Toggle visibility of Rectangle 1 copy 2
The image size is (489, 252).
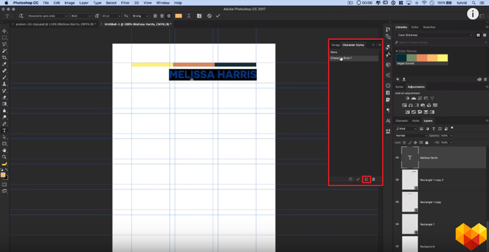(x=397, y=180)
